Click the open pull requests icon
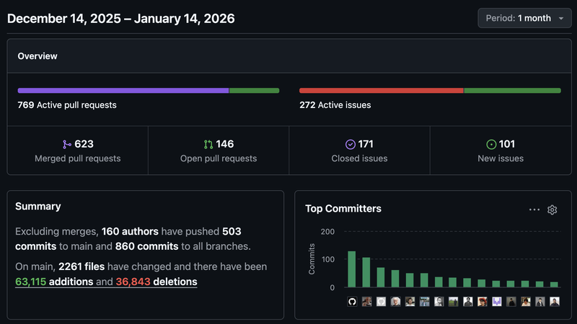 pyautogui.click(x=208, y=144)
